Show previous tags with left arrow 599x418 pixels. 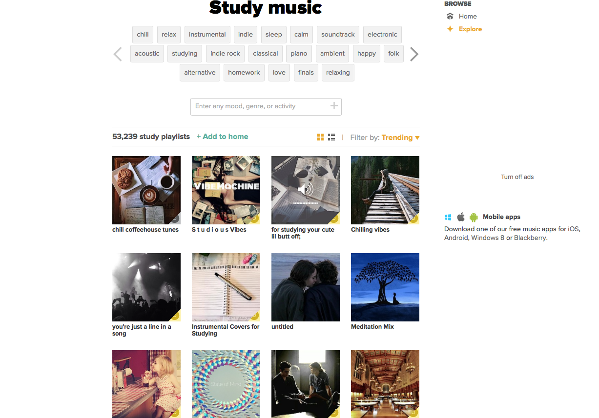pos(118,54)
